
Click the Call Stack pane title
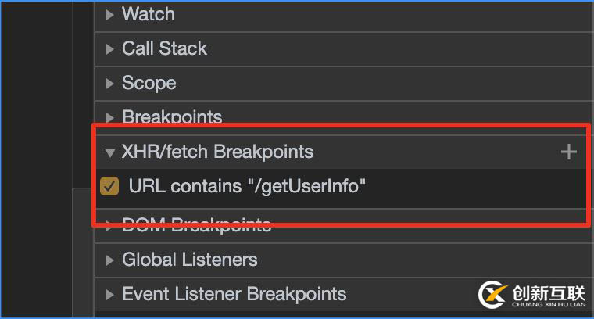[x=165, y=48]
